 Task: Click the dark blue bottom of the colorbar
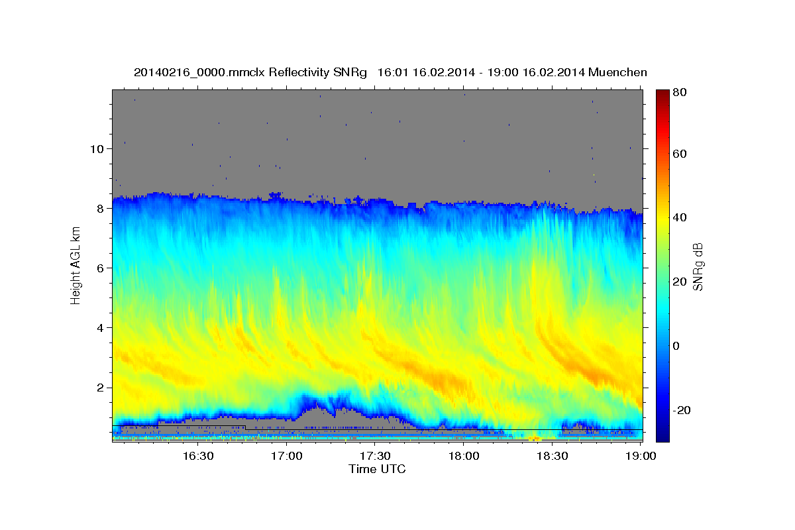(662, 436)
